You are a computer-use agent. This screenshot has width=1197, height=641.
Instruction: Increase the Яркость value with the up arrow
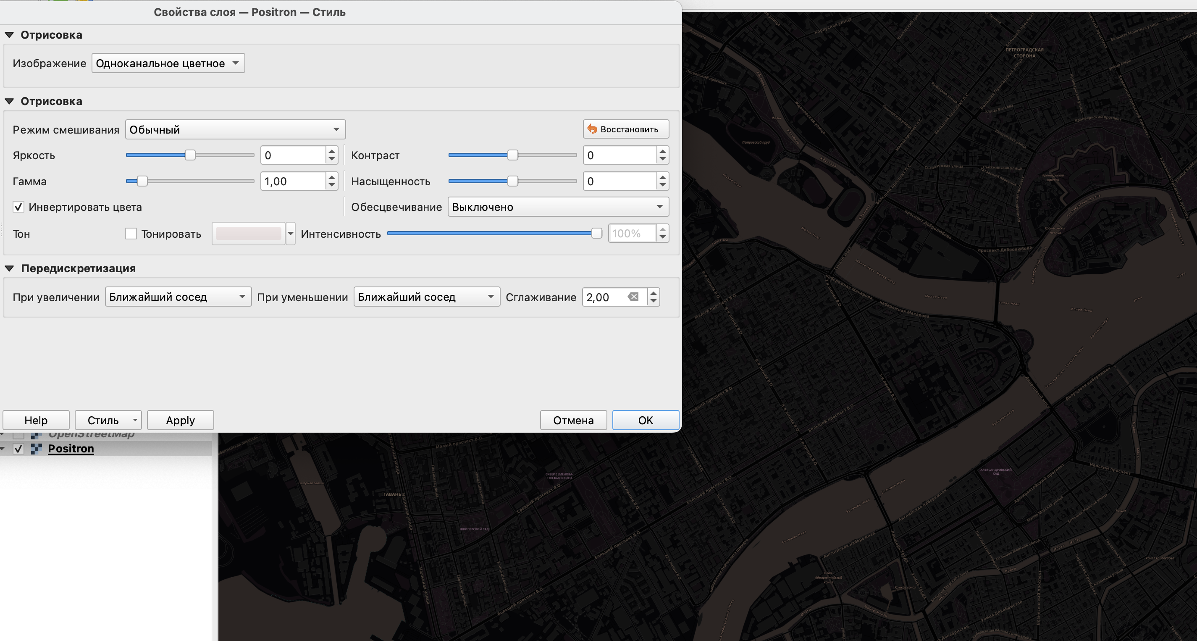[x=331, y=151]
